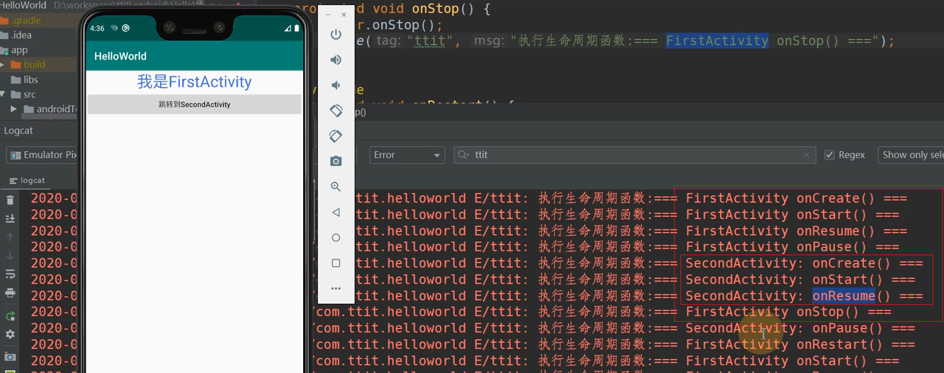Viewport: 944px width, 373px height.
Task: Click the HelloWorld project root label
Action: (24, 5)
